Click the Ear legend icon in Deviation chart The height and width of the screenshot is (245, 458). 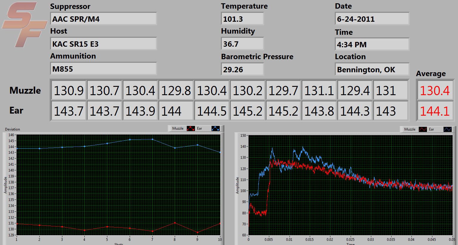215,128
